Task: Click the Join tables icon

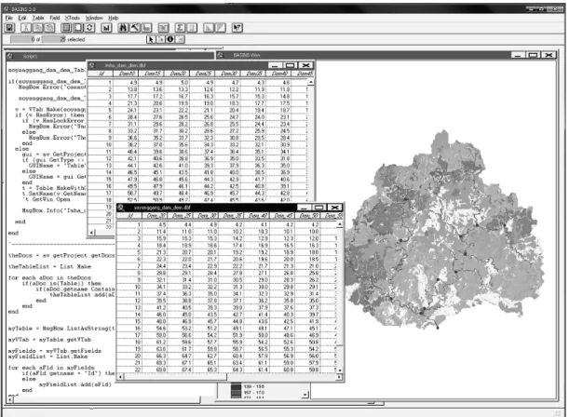Action: pyautogui.click(x=163, y=28)
